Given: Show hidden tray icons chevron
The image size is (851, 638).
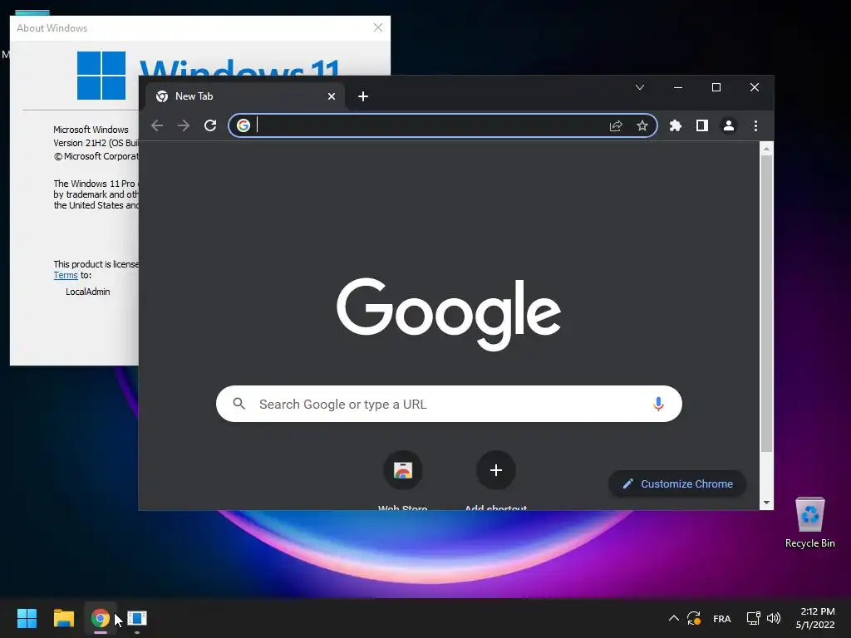Looking at the screenshot, I should click(673, 618).
